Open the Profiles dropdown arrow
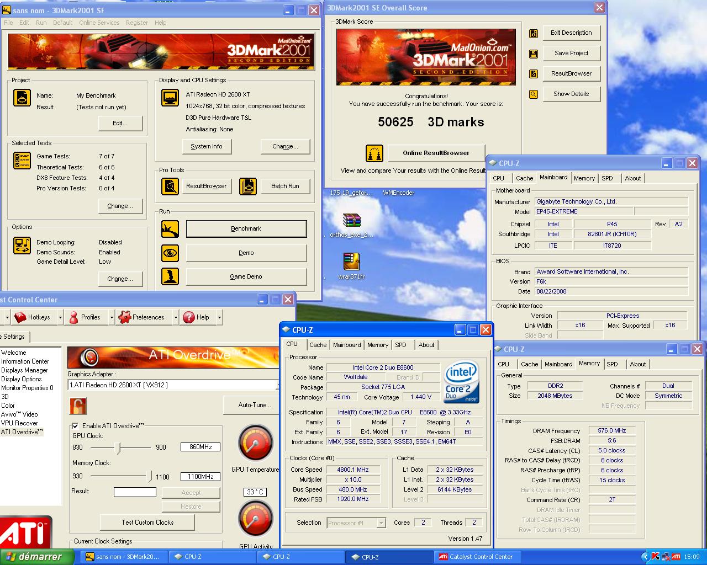This screenshot has height=565, width=707. 112,317
